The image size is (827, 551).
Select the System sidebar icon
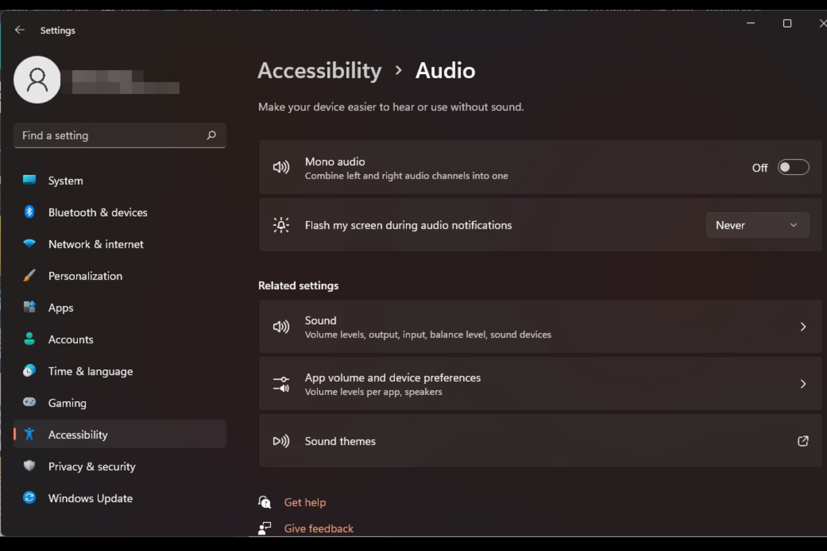coord(28,180)
